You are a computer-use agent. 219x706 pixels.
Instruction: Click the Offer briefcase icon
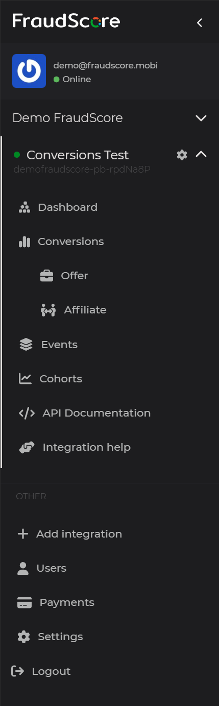click(x=46, y=276)
